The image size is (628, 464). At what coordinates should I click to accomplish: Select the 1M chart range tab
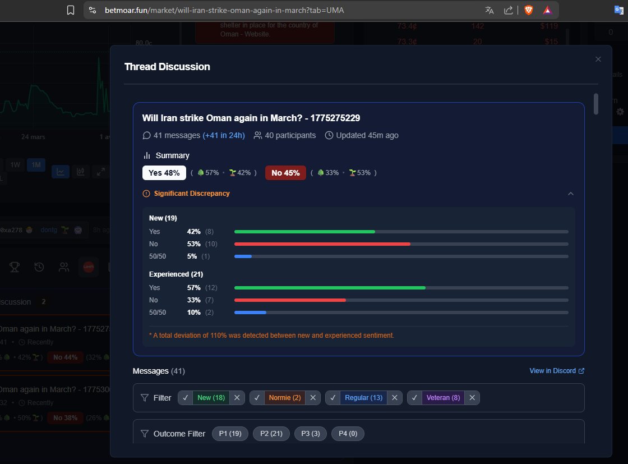(36, 165)
